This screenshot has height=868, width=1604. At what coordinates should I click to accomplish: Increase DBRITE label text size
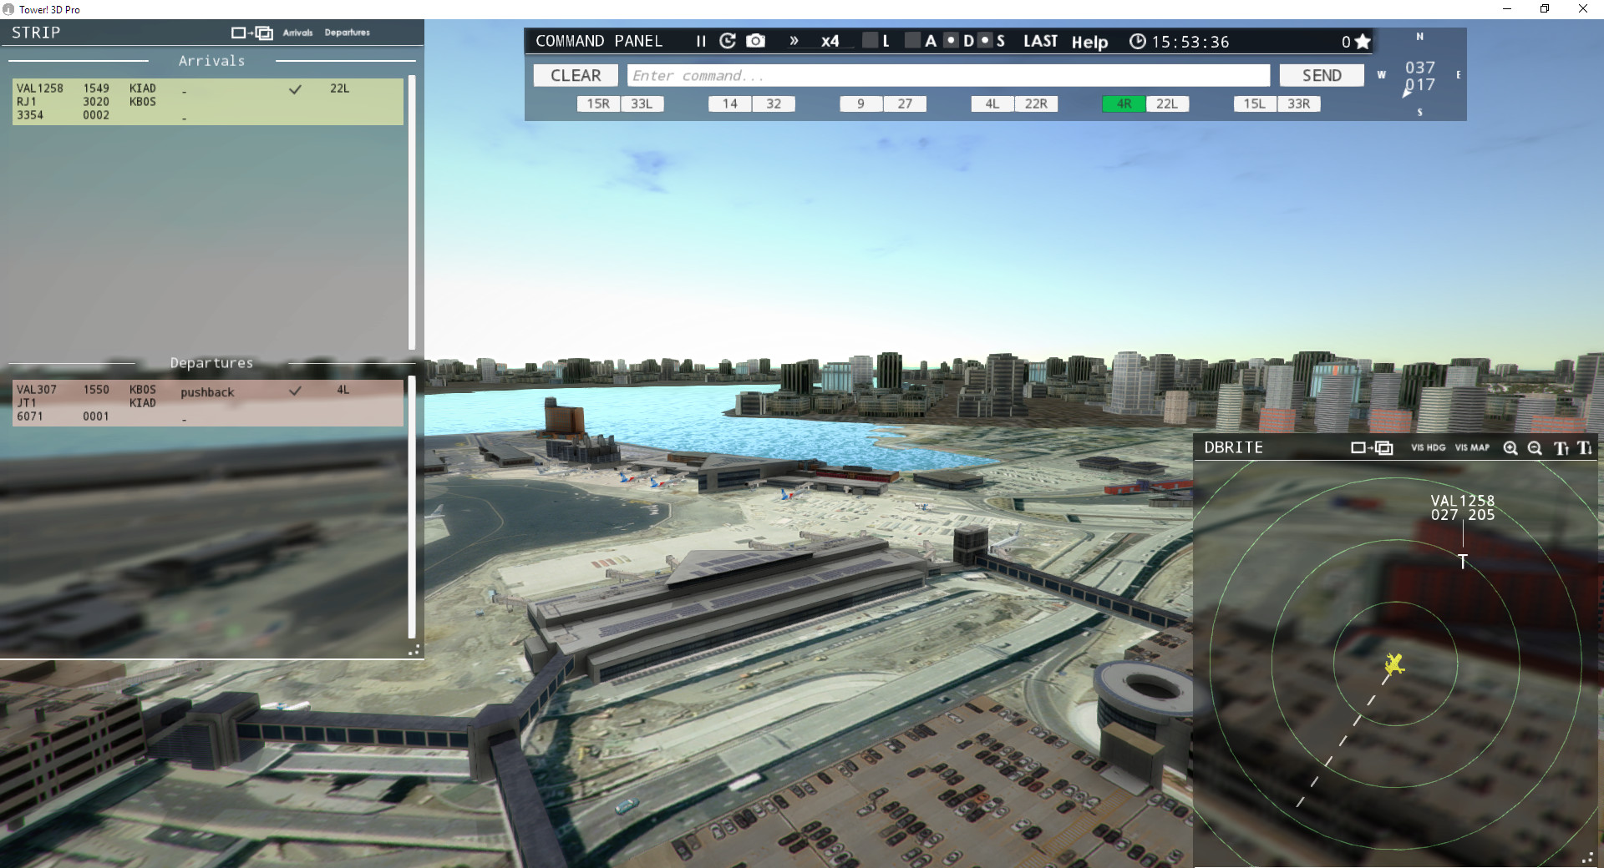click(x=1559, y=448)
